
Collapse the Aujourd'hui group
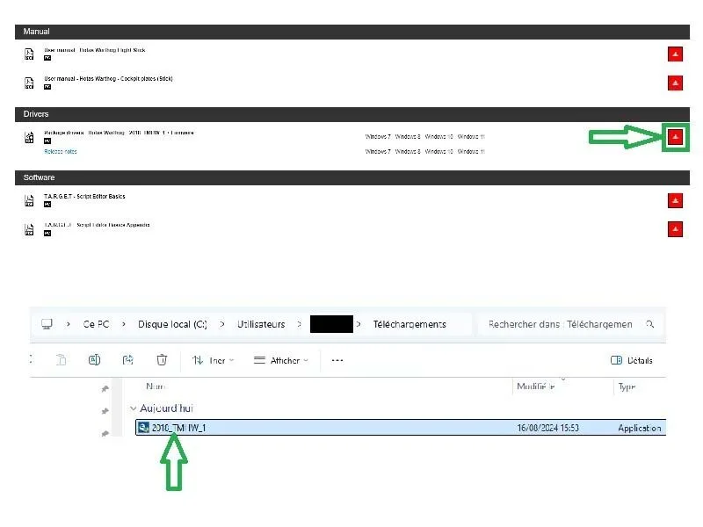tap(134, 408)
